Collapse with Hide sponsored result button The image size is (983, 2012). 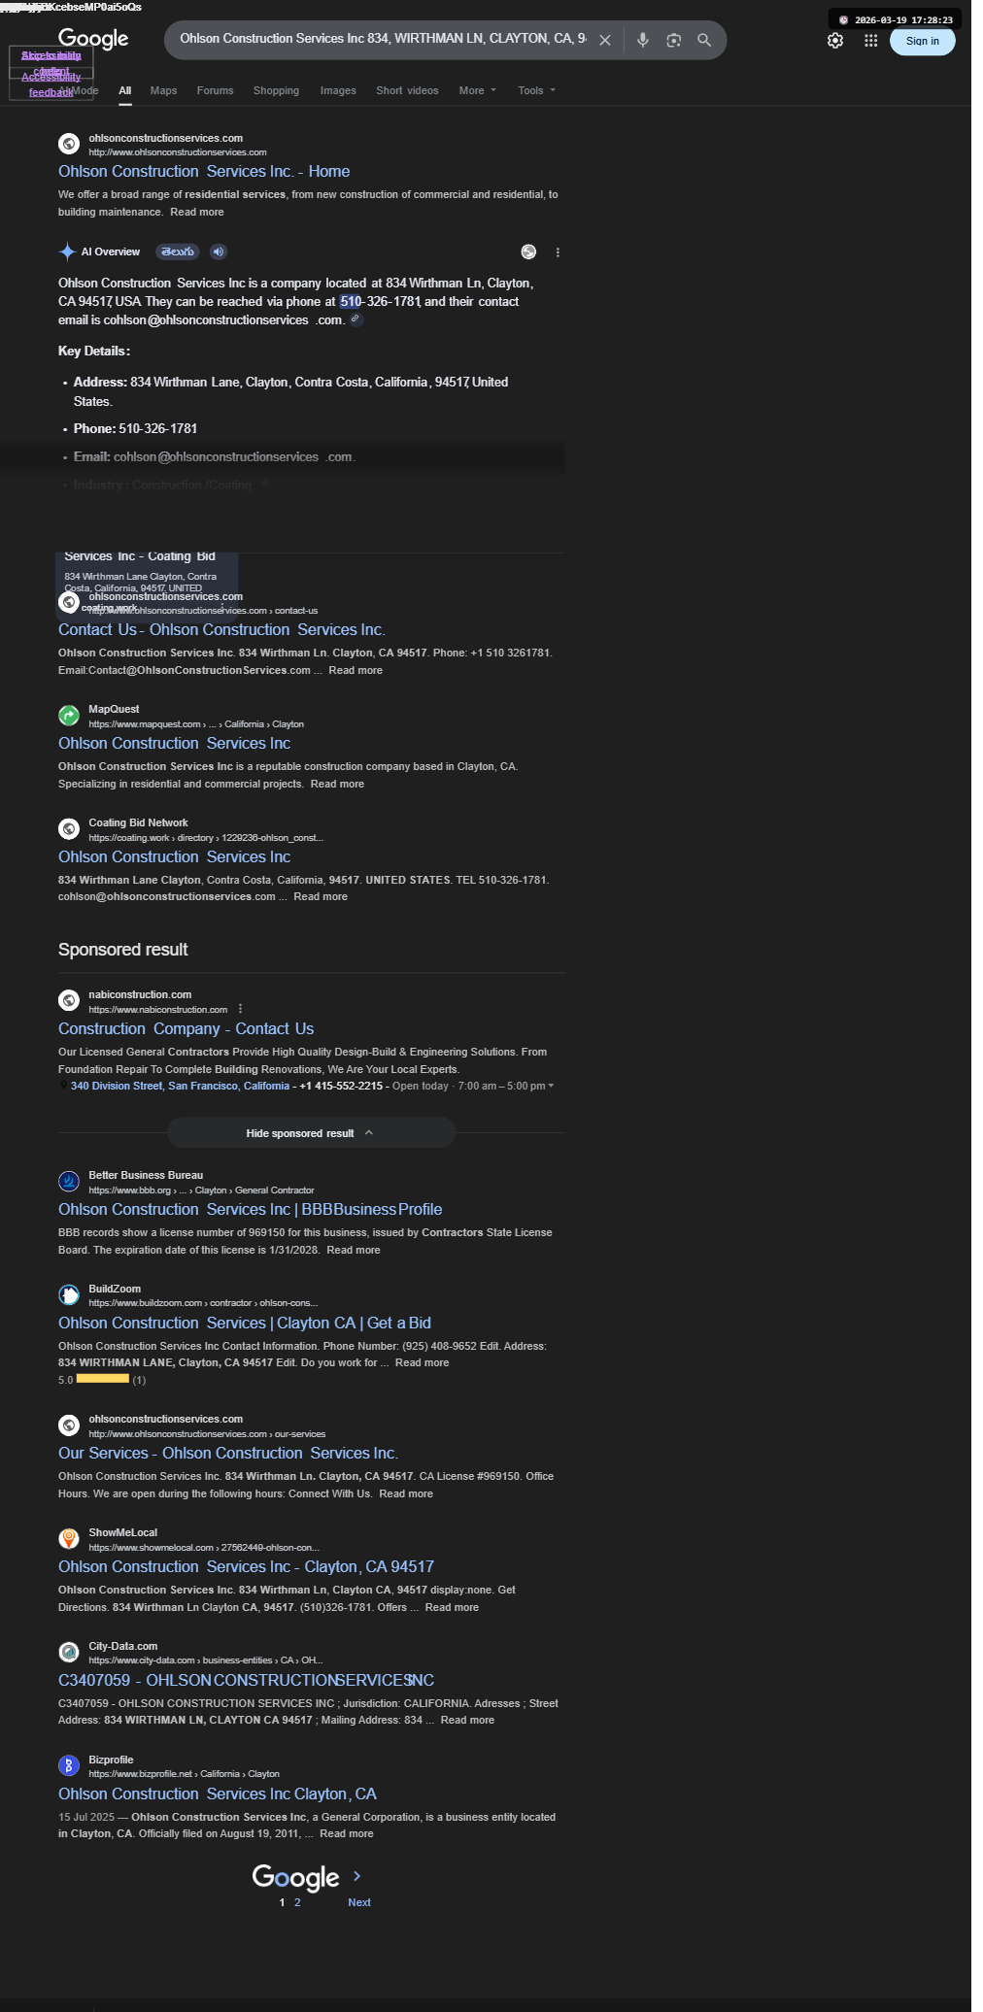[x=311, y=1133]
